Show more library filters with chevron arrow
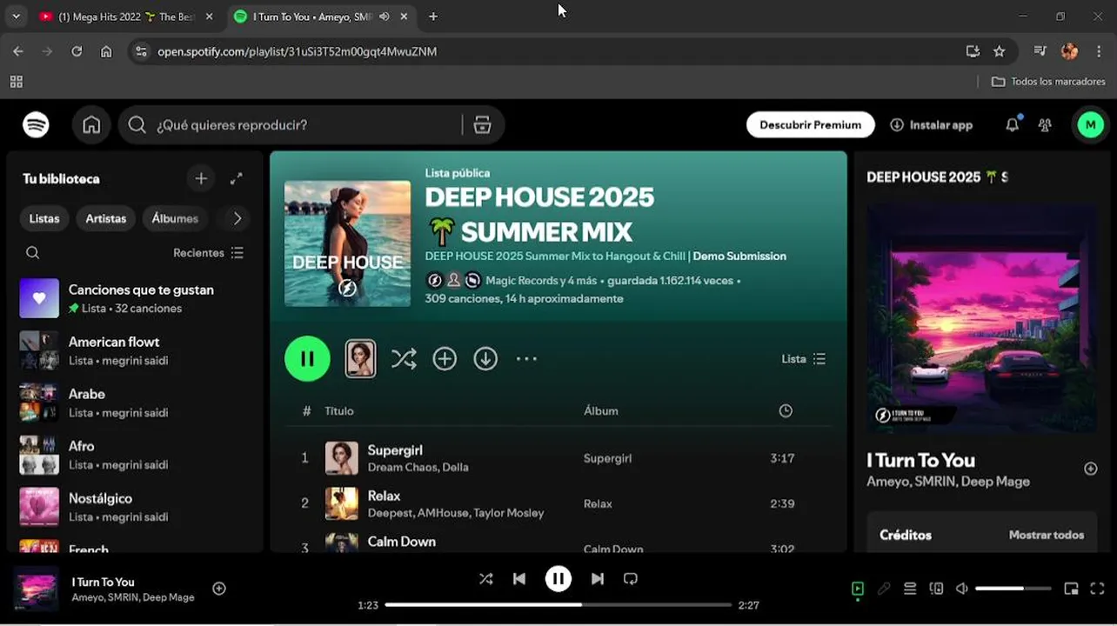The width and height of the screenshot is (1117, 626). point(237,218)
